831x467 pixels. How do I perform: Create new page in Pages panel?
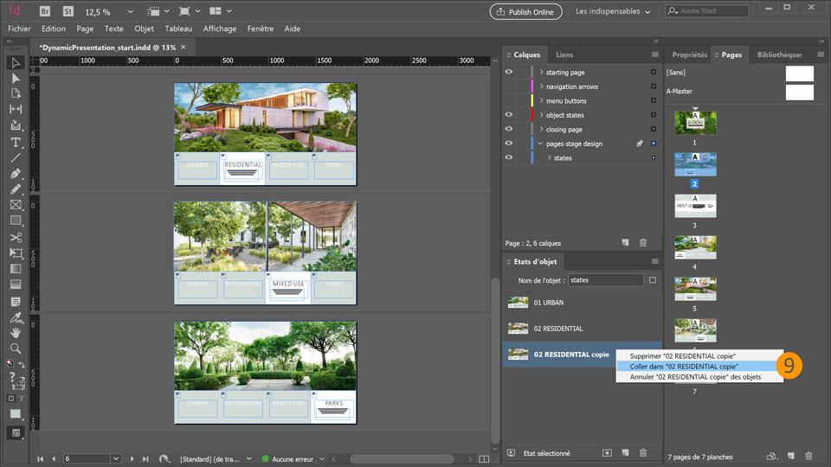click(x=790, y=456)
